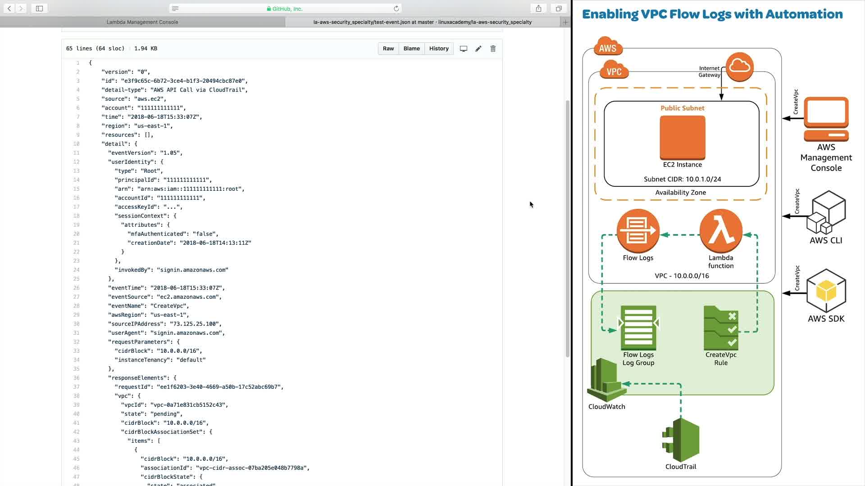Viewport: 865px width, 486px height.
Task: Open the reader view icon in the address bar
Action: [175, 9]
